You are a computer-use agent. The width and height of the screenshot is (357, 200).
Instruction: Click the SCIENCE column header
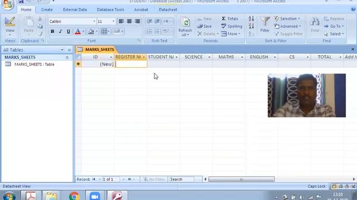(196, 57)
